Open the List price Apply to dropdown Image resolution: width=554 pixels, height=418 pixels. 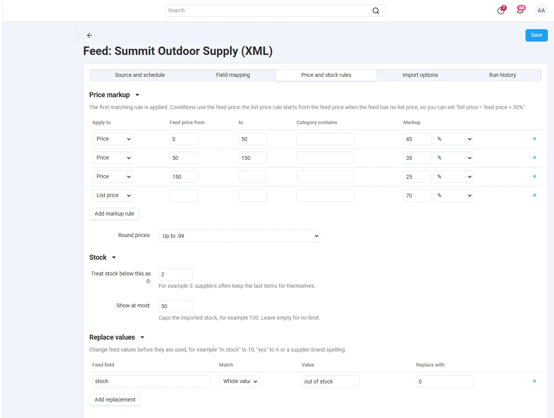[112, 196]
